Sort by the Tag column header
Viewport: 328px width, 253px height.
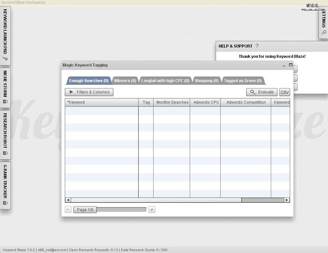[146, 102]
